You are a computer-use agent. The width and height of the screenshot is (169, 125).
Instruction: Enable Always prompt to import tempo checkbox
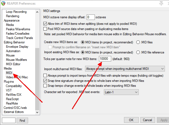pyautogui.click(x=45, y=75)
